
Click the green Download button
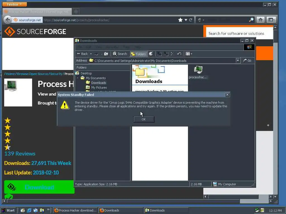[39, 187]
